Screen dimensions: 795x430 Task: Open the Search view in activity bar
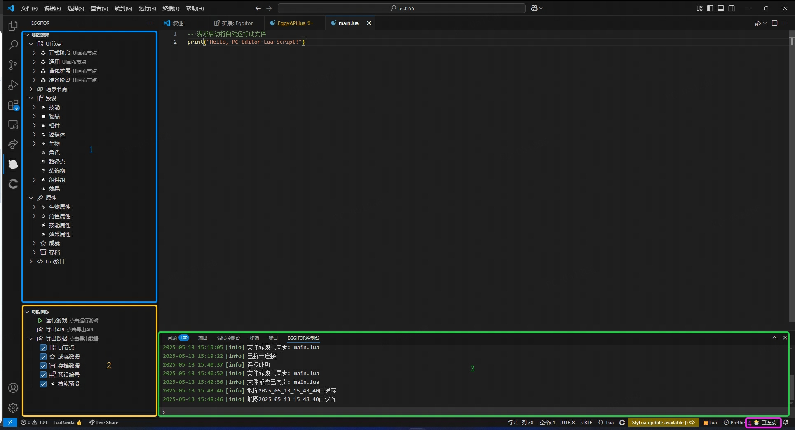click(x=13, y=45)
